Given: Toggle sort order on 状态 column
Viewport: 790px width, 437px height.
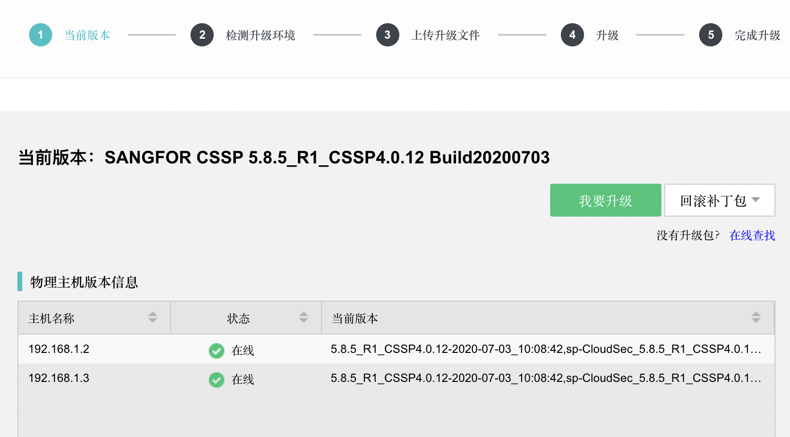Looking at the screenshot, I should coord(304,318).
